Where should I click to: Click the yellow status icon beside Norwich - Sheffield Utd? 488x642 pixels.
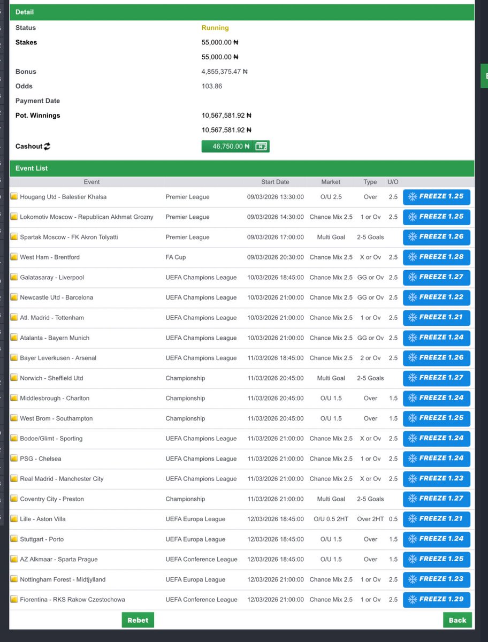[14, 378]
